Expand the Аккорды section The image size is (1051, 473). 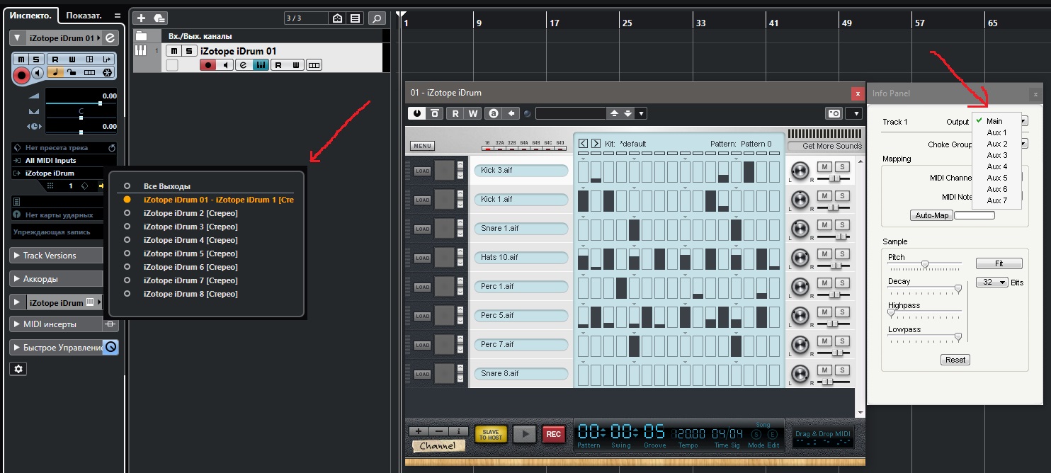57,279
